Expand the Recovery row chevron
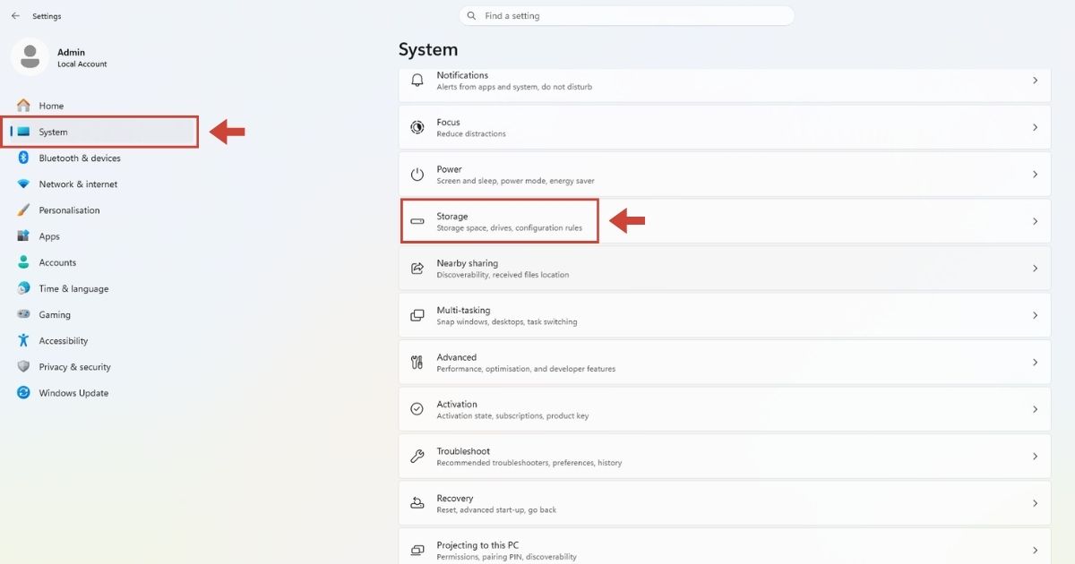This screenshot has height=564, width=1075. tap(1035, 503)
